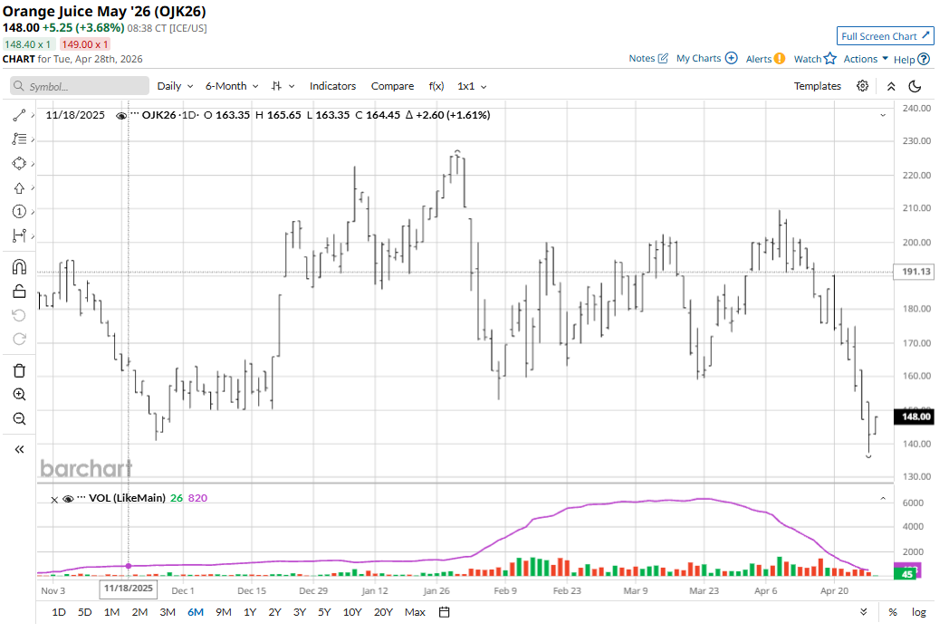Click the Full Screen Chart button
This screenshot has height=642, width=949.
886,36
